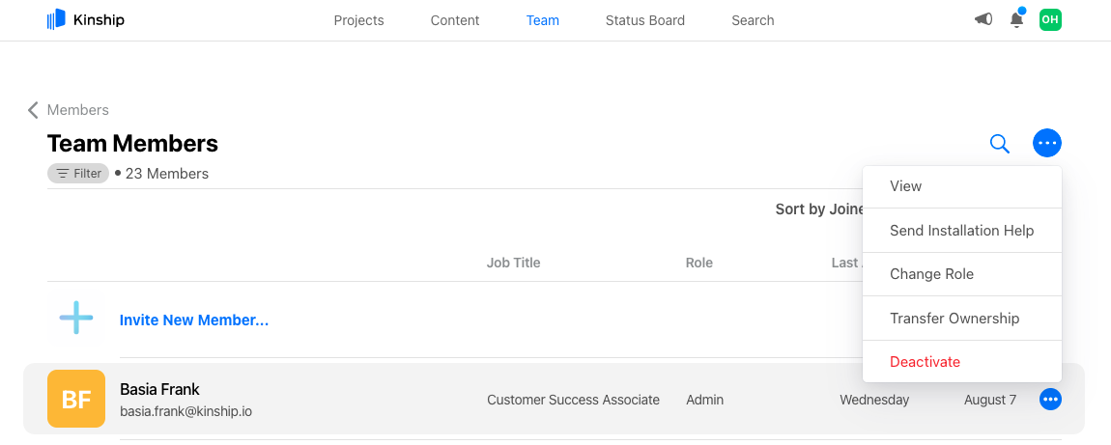Open the announcements megaphone icon
Image resolution: width=1111 pixels, height=445 pixels.
pyautogui.click(x=983, y=19)
